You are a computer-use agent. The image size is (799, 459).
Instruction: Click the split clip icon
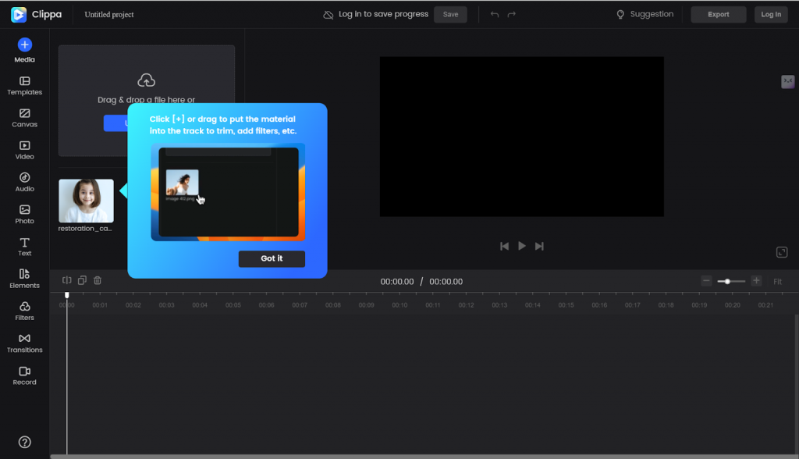[67, 280]
